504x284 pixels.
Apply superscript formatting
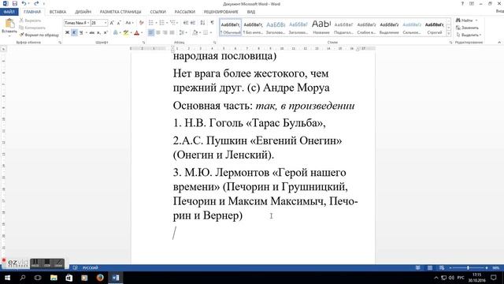point(106,32)
